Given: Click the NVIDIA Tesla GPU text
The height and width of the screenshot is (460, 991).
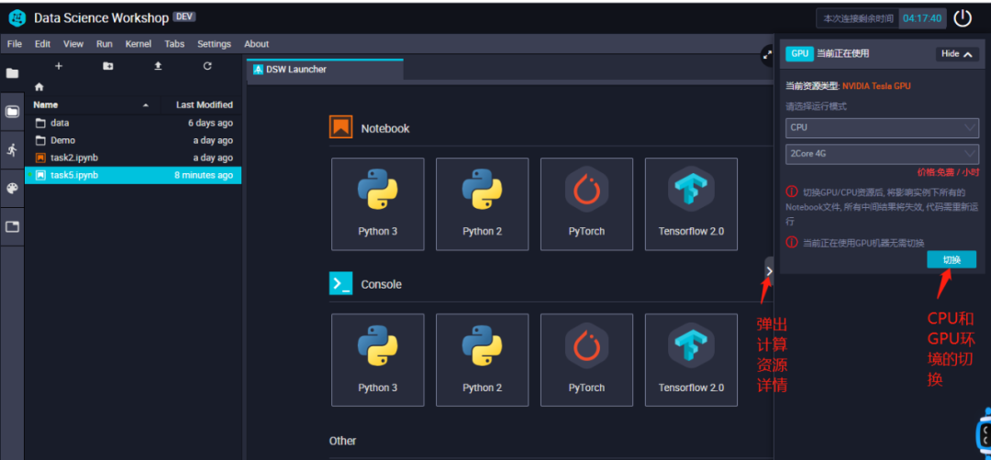Looking at the screenshot, I should pyautogui.click(x=876, y=86).
